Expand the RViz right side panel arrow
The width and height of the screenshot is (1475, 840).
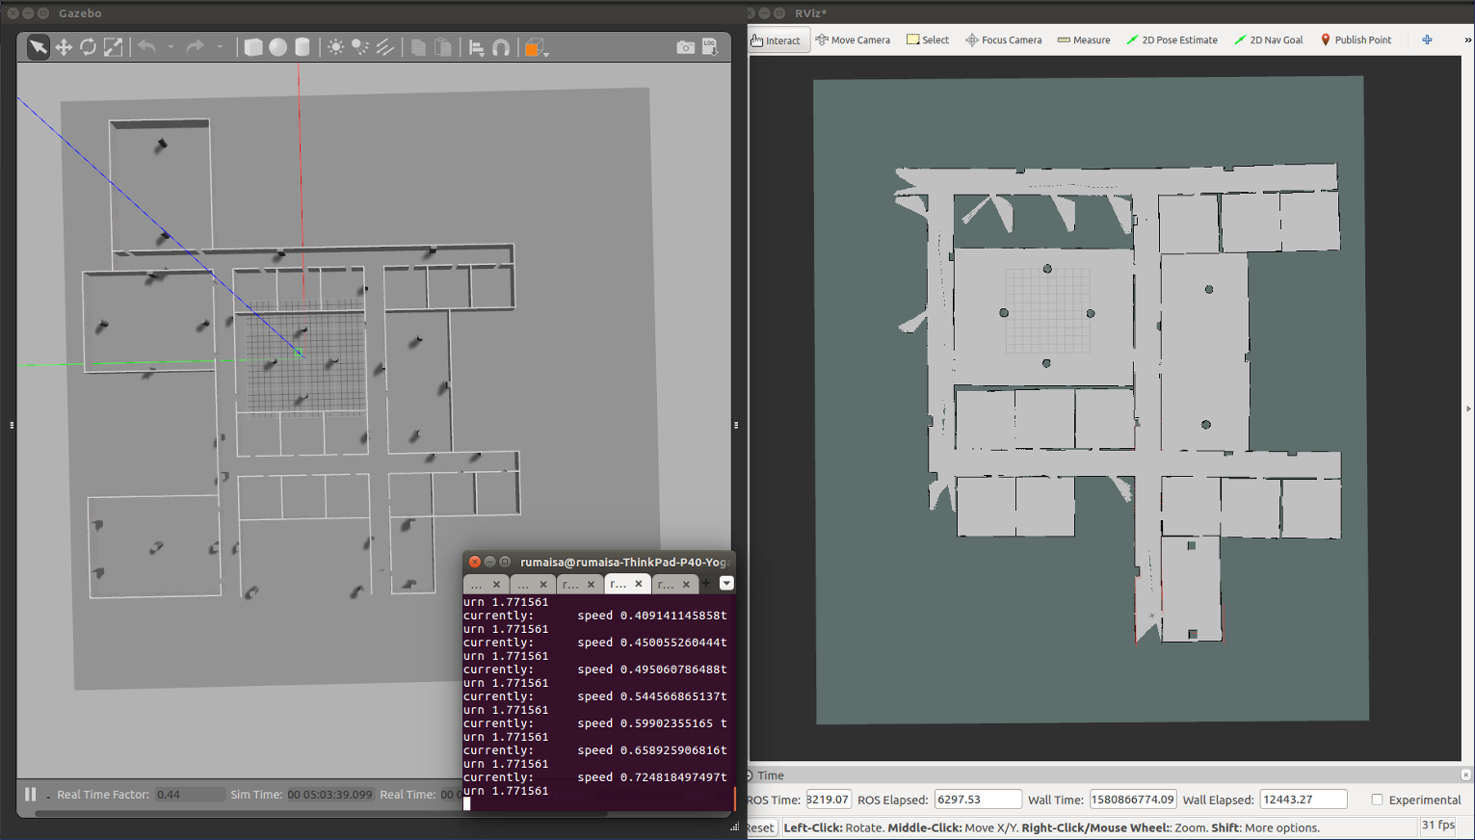(1468, 408)
